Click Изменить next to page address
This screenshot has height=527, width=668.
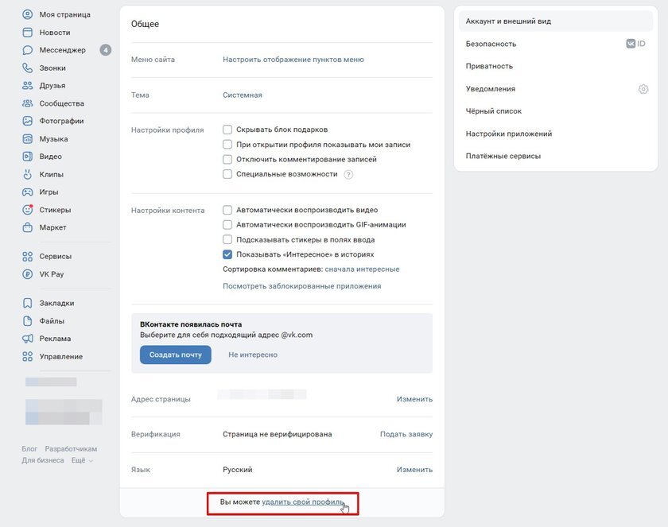coord(414,399)
